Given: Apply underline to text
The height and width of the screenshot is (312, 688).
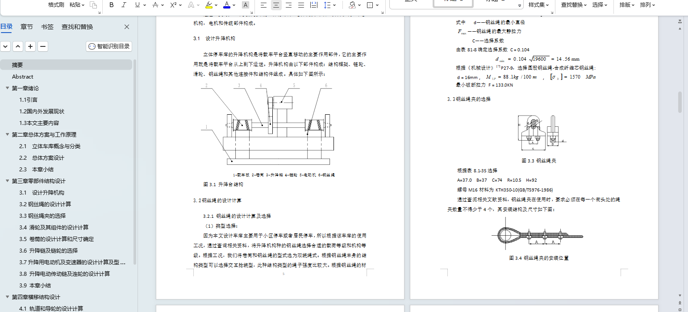Looking at the screenshot, I should pos(137,5).
